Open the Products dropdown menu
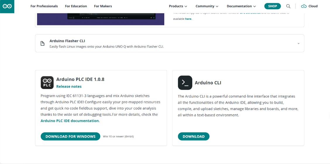This screenshot has height=164, width=330. point(178,6)
